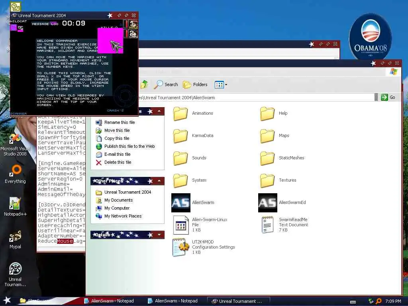Toggle the Folders pane button

point(195,84)
